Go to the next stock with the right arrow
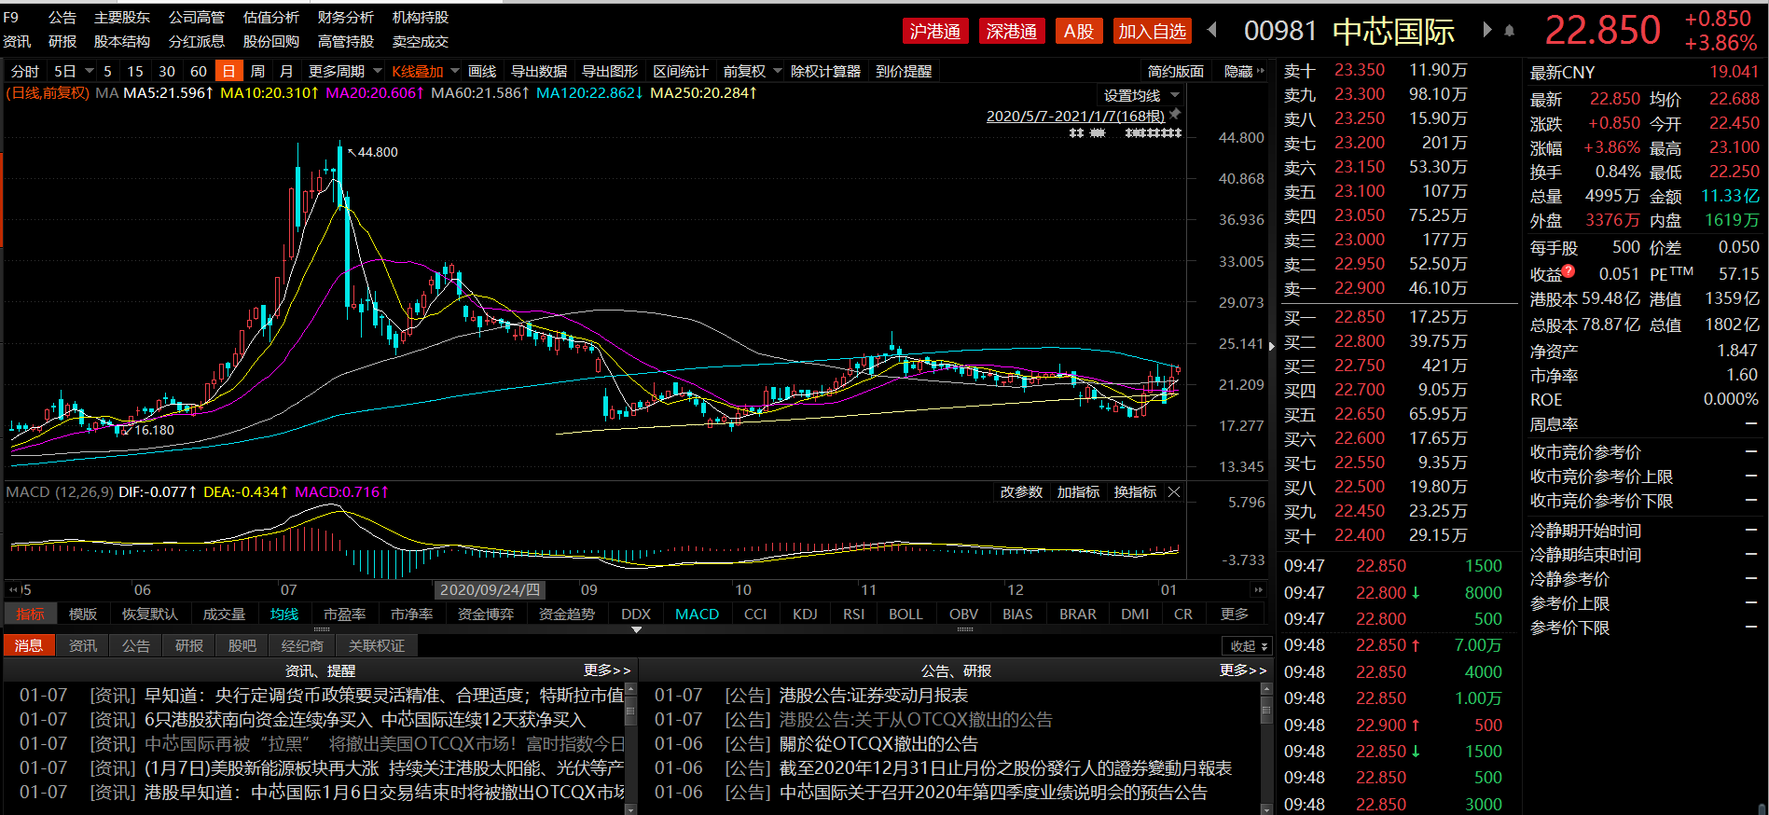 pos(1487,30)
